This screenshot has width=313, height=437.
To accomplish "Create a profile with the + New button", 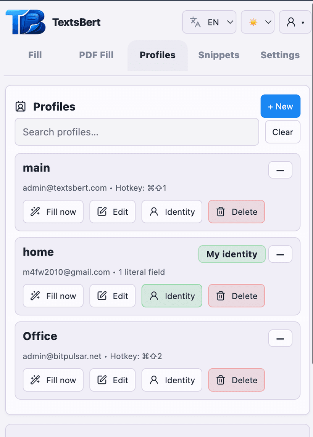I will pos(281,106).
